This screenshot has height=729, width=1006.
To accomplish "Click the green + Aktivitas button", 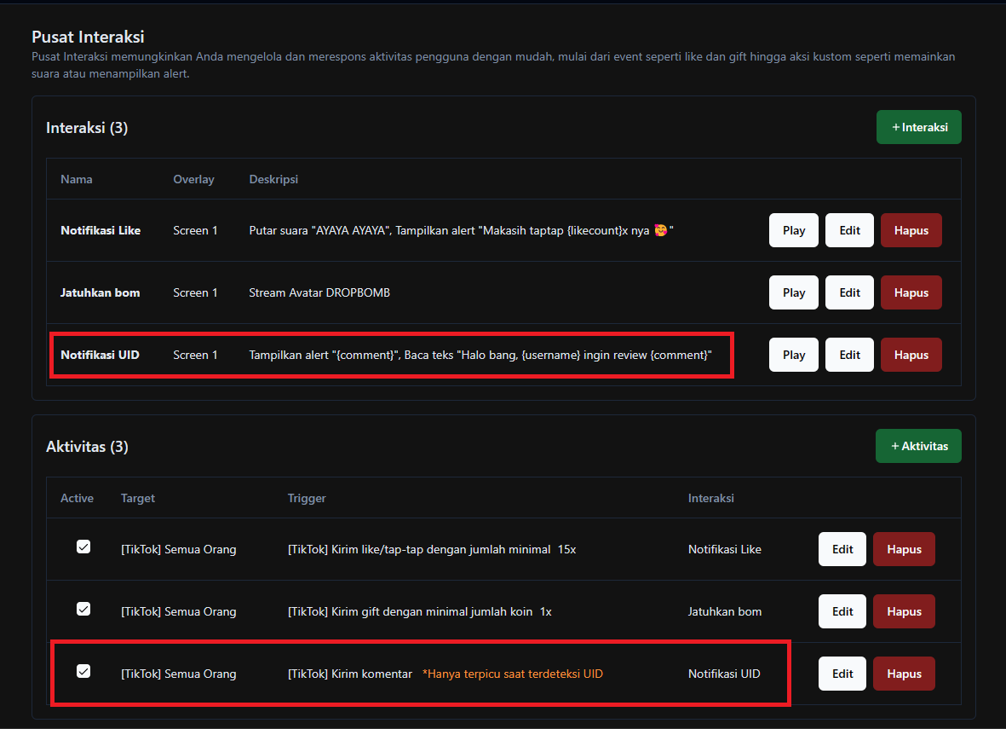I will point(918,446).
